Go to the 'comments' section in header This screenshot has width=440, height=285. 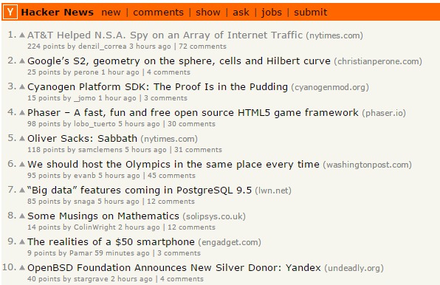pyautogui.click(x=158, y=13)
